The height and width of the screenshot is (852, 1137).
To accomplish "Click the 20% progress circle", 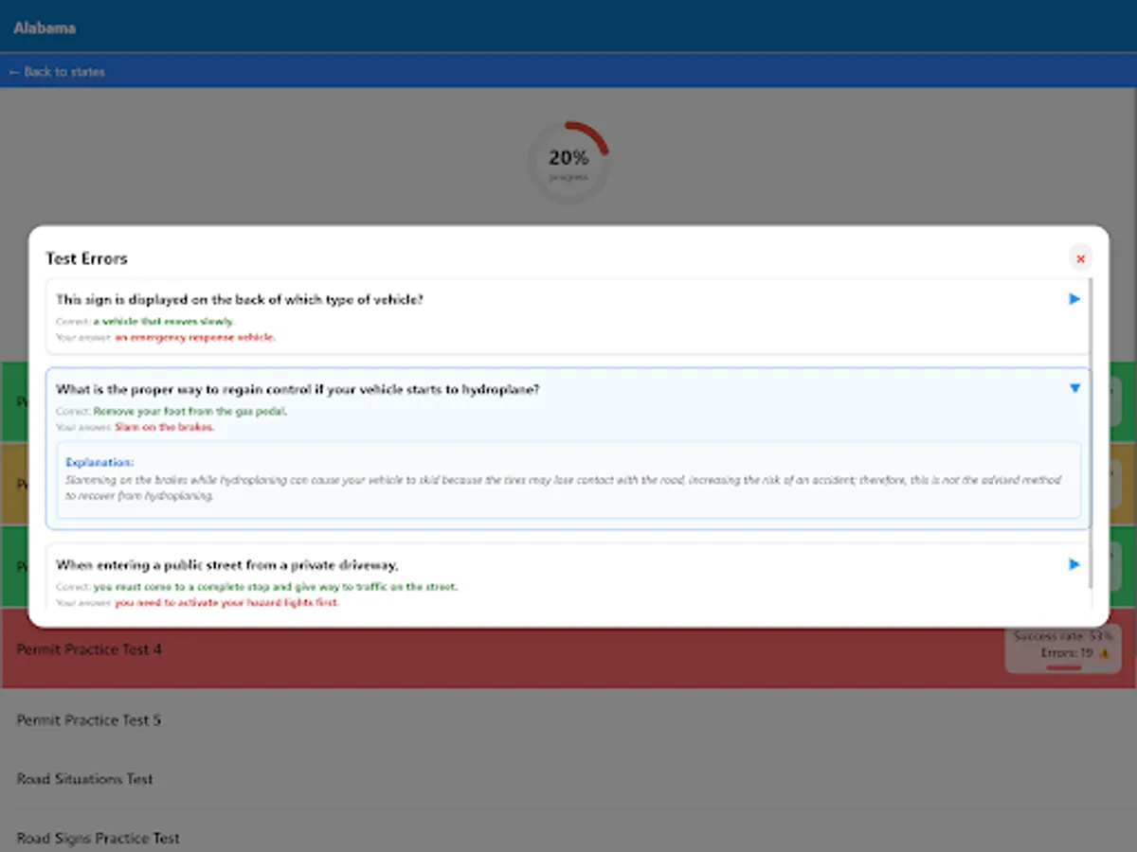I will click(x=568, y=159).
